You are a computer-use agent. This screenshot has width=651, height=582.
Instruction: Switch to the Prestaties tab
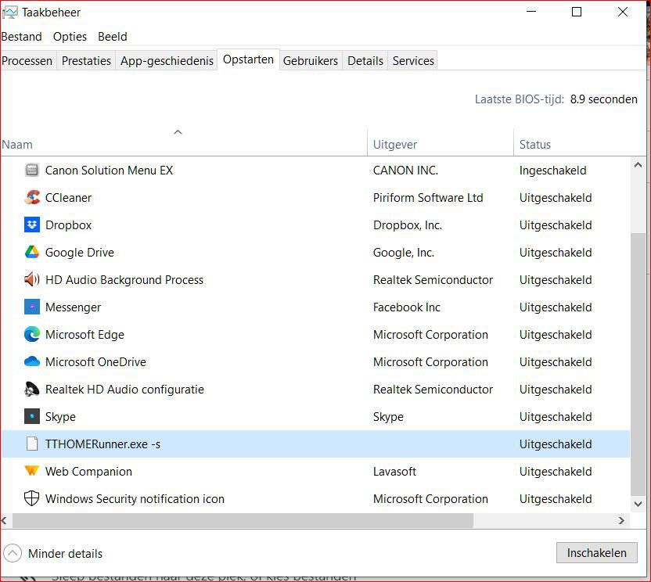pos(86,60)
